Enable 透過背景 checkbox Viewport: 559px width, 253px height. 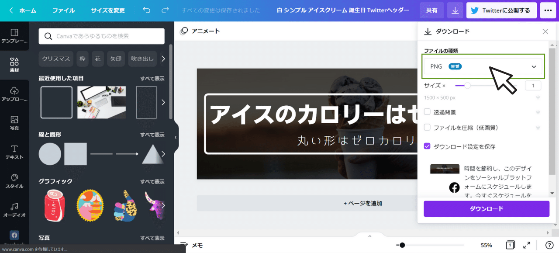coord(428,112)
